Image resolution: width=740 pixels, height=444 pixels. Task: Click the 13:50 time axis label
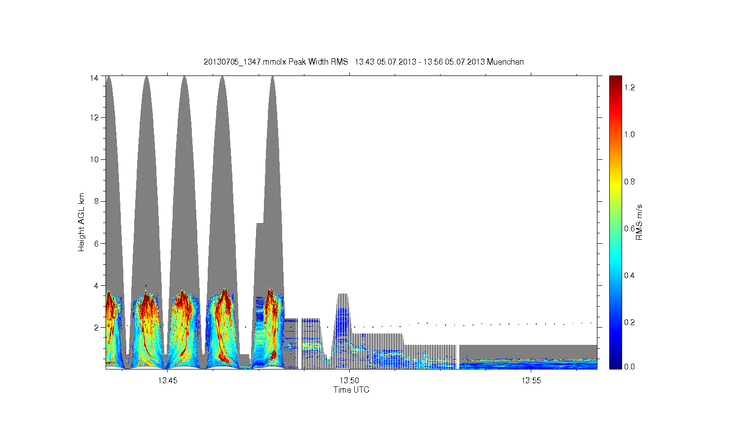pyautogui.click(x=349, y=380)
